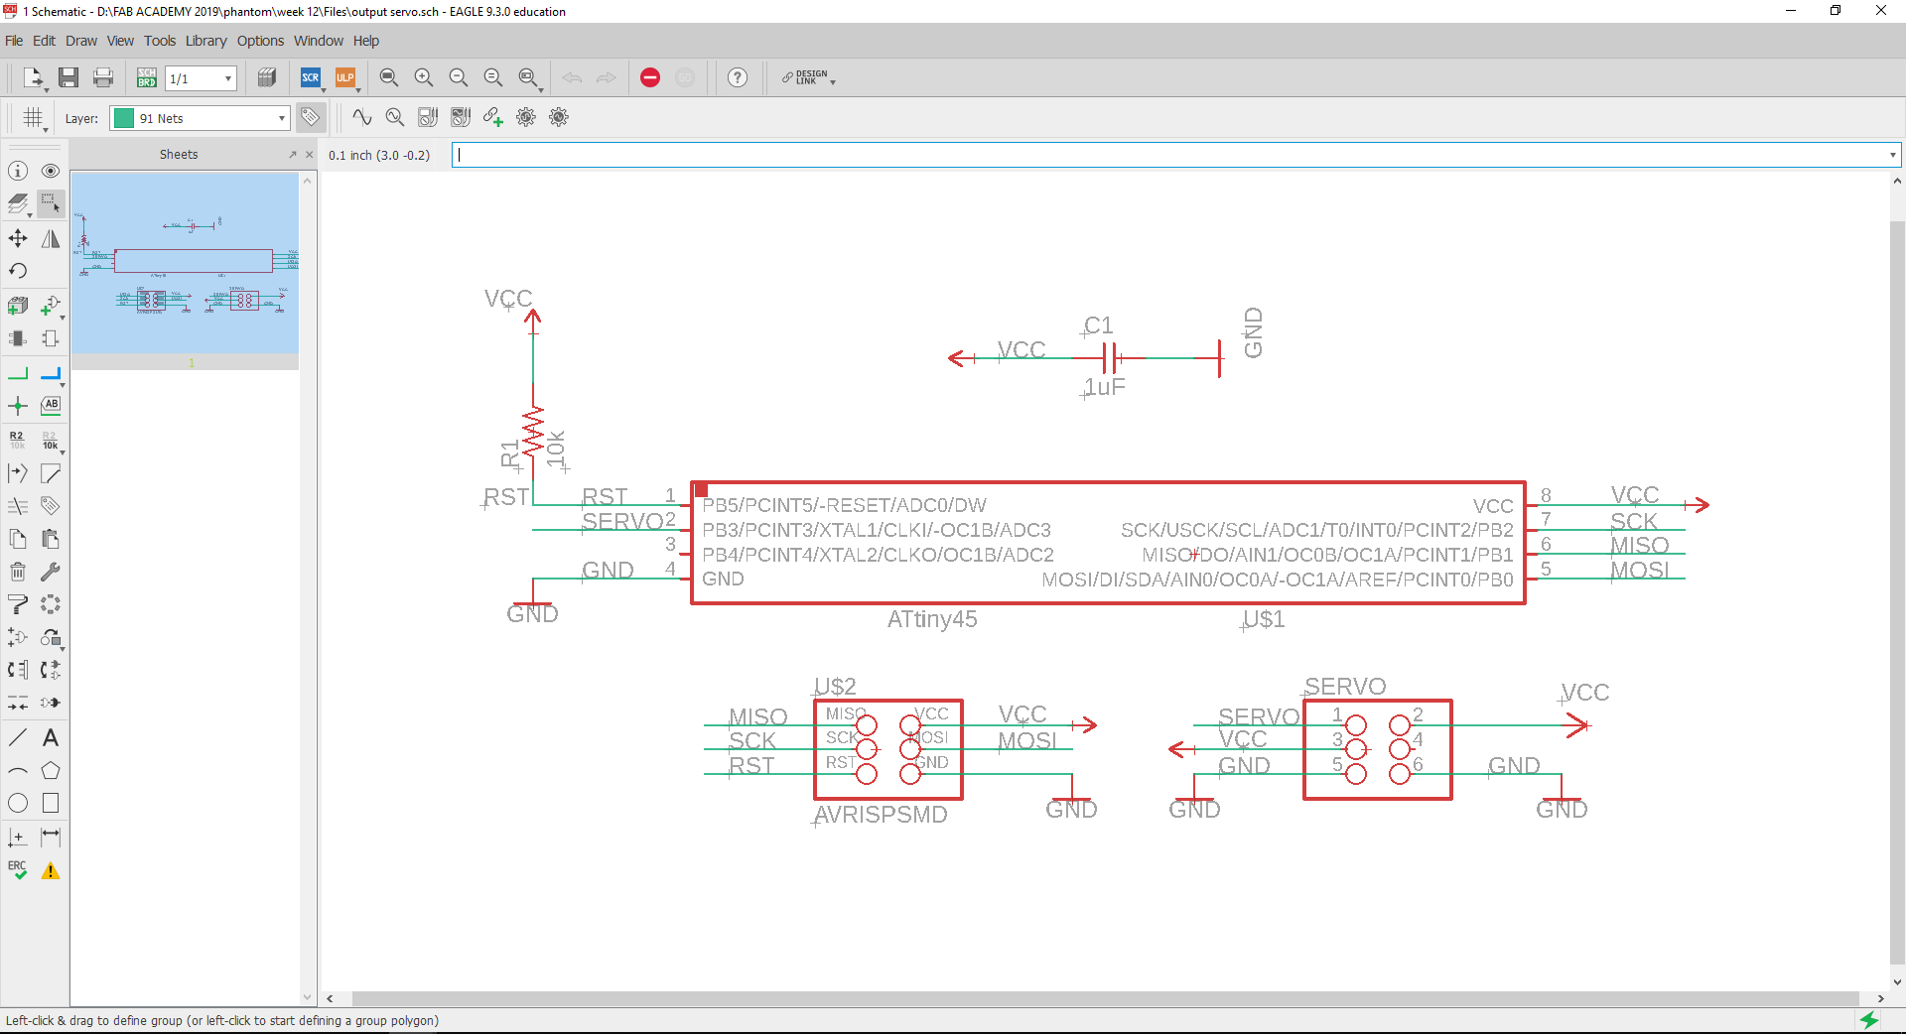
Task: Switch to board with SCH/BRD button
Action: pos(147,77)
